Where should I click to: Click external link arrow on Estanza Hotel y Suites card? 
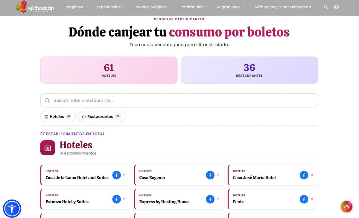click(124, 199)
